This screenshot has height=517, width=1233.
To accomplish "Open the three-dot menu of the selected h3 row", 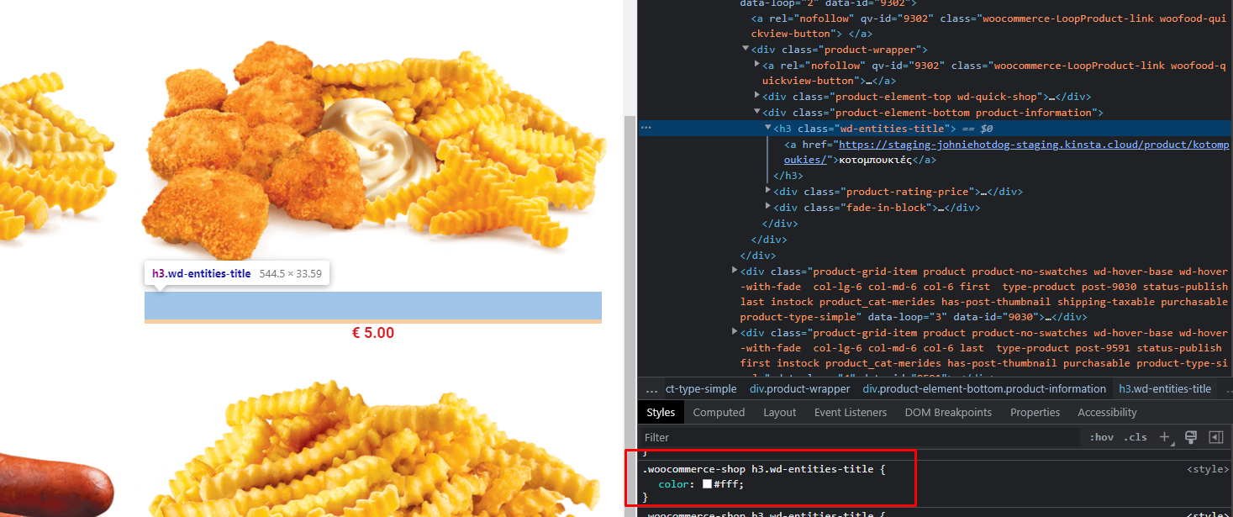I will (645, 128).
